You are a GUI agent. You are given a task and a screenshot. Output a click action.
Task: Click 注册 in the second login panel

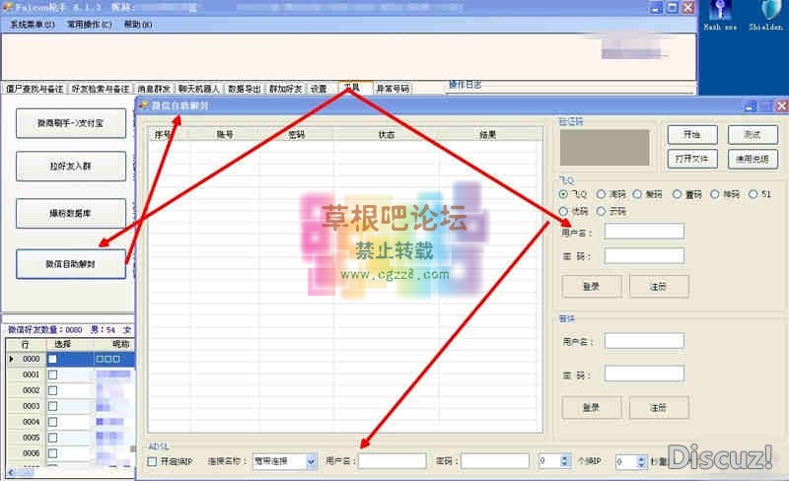pos(659,407)
